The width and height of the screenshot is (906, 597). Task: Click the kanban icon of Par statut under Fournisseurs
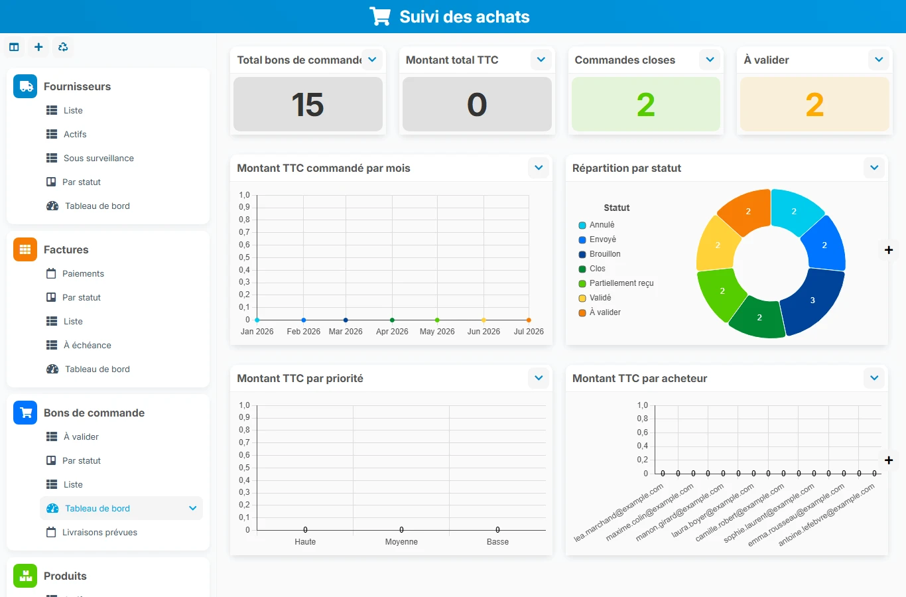click(x=51, y=182)
